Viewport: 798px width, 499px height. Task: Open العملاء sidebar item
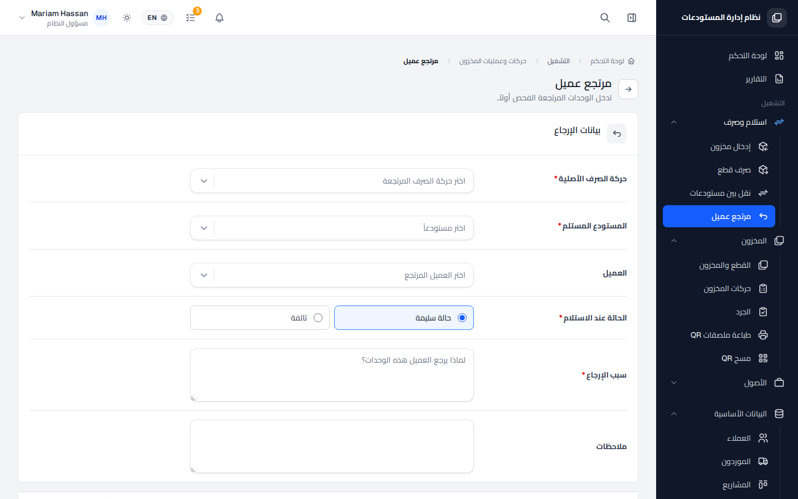(719, 438)
